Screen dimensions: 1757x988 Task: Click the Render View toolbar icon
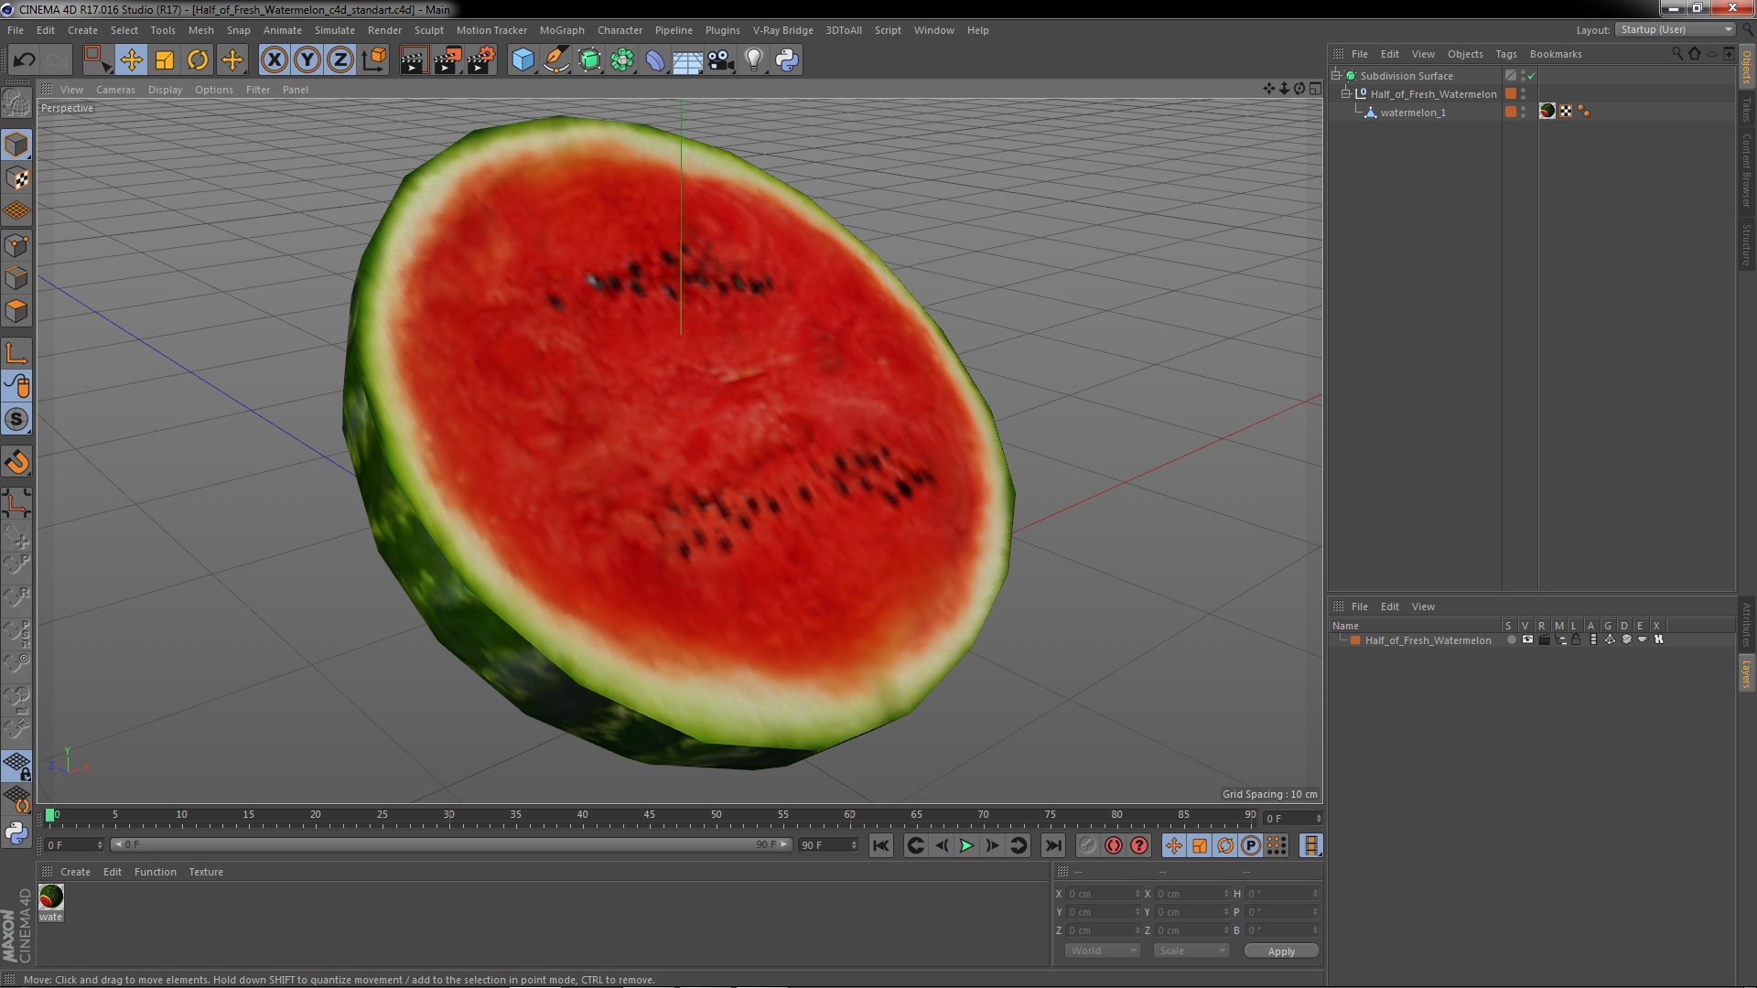coord(413,60)
